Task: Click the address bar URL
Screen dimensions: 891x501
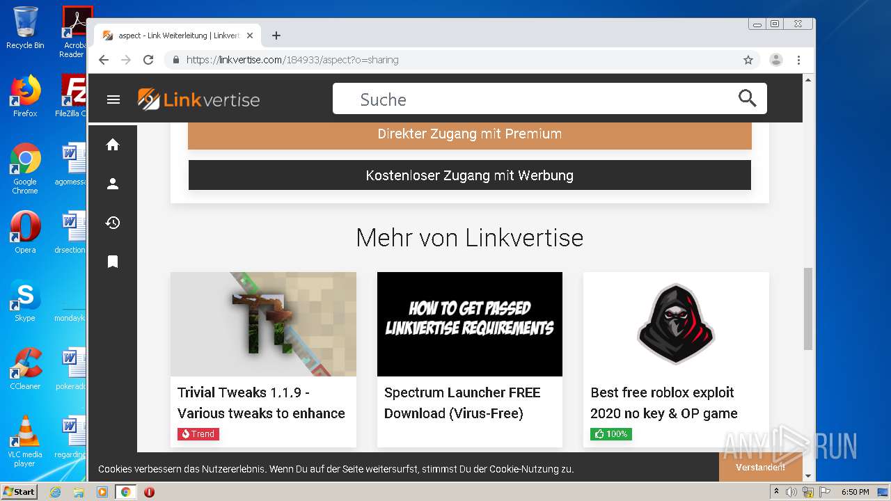Action: (x=292, y=60)
